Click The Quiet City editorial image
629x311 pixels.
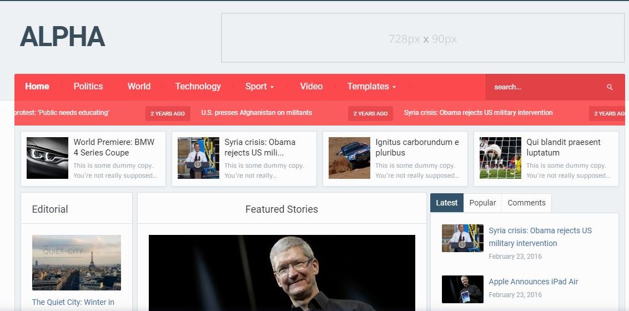pyautogui.click(x=76, y=263)
